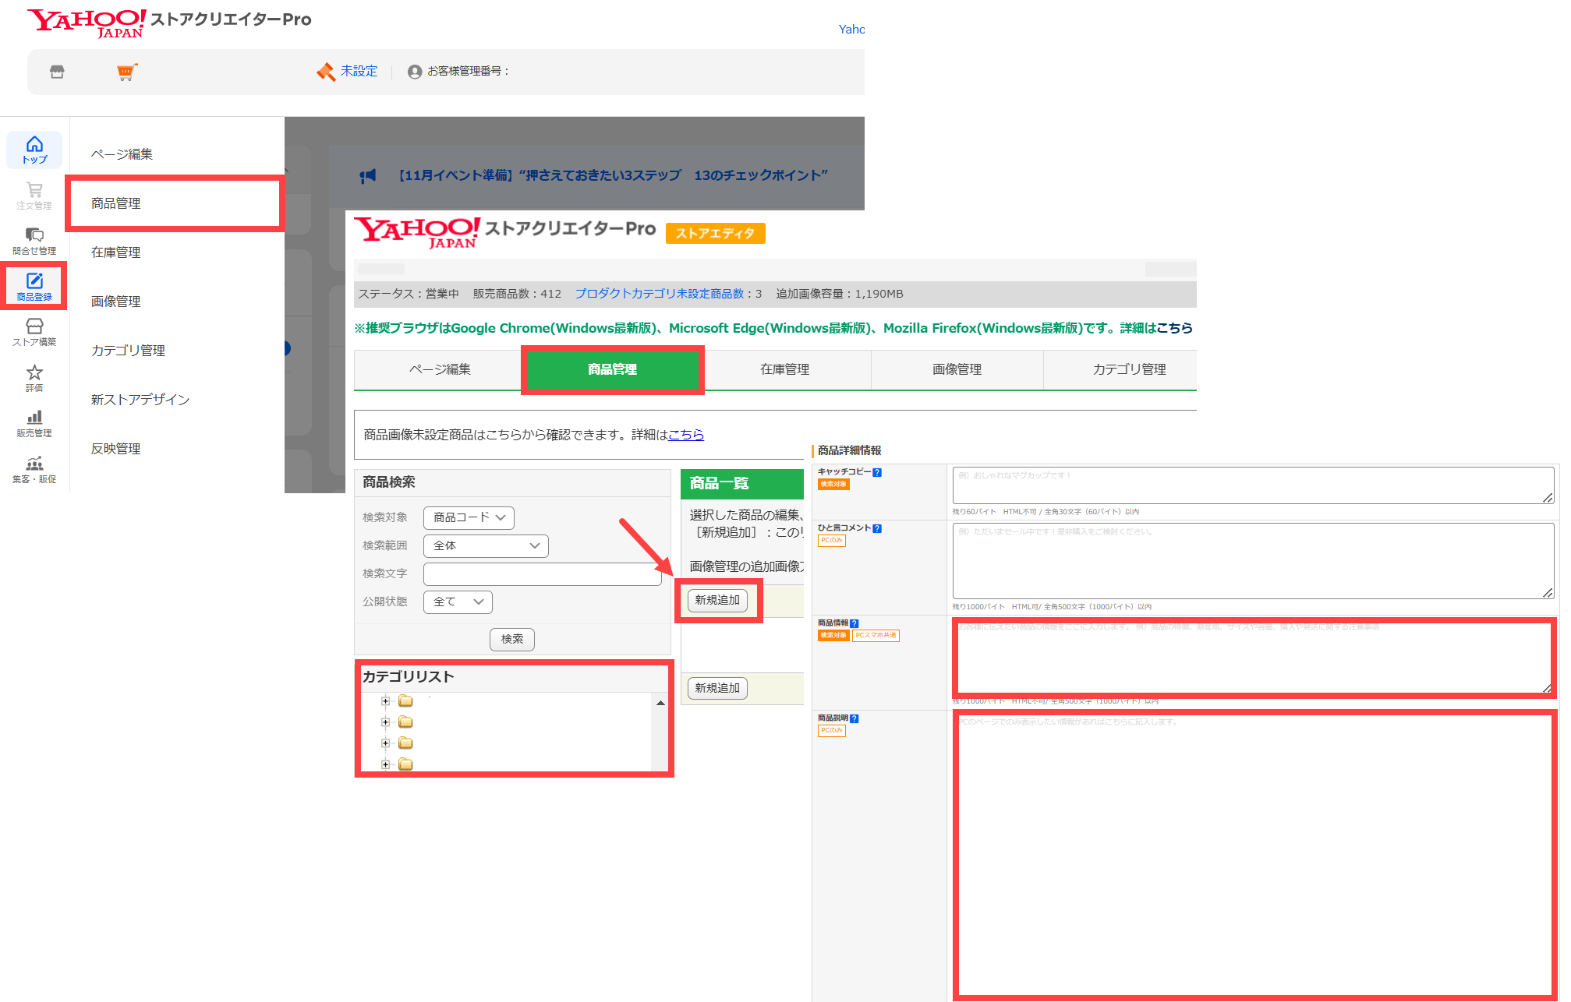Open the 公開状態 全て dropdown
The width and height of the screenshot is (1571, 1002).
pyautogui.click(x=458, y=602)
